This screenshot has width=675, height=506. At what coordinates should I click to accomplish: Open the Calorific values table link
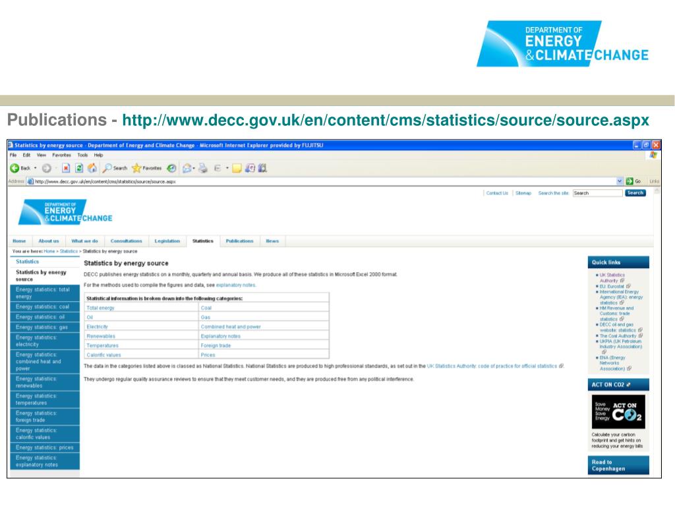pos(103,355)
